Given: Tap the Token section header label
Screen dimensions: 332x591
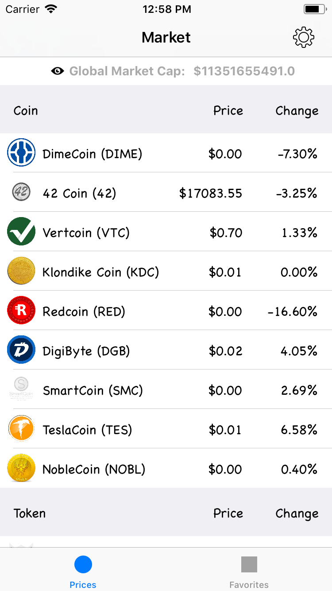Looking at the screenshot, I should [x=30, y=513].
